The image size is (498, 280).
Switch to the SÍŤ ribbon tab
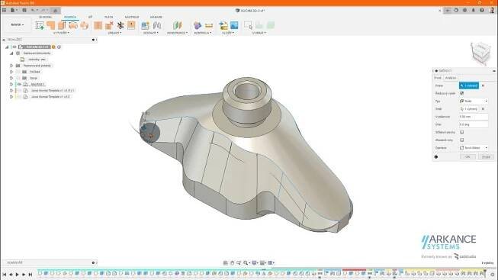click(90, 17)
